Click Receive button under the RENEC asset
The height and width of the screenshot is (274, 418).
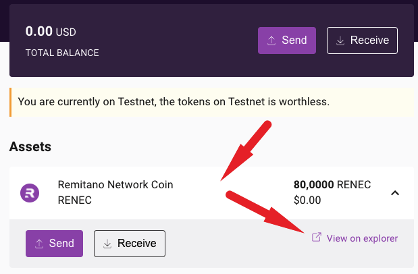coord(129,243)
